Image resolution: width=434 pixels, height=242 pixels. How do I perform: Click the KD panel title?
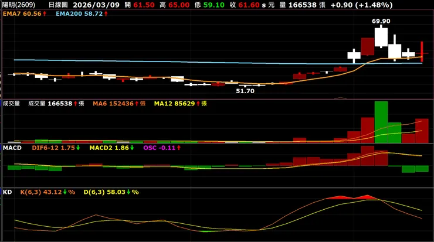[8, 192]
